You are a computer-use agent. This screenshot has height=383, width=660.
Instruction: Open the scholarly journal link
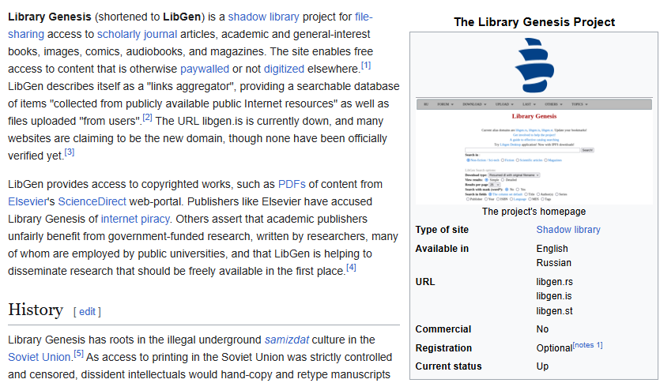(138, 34)
